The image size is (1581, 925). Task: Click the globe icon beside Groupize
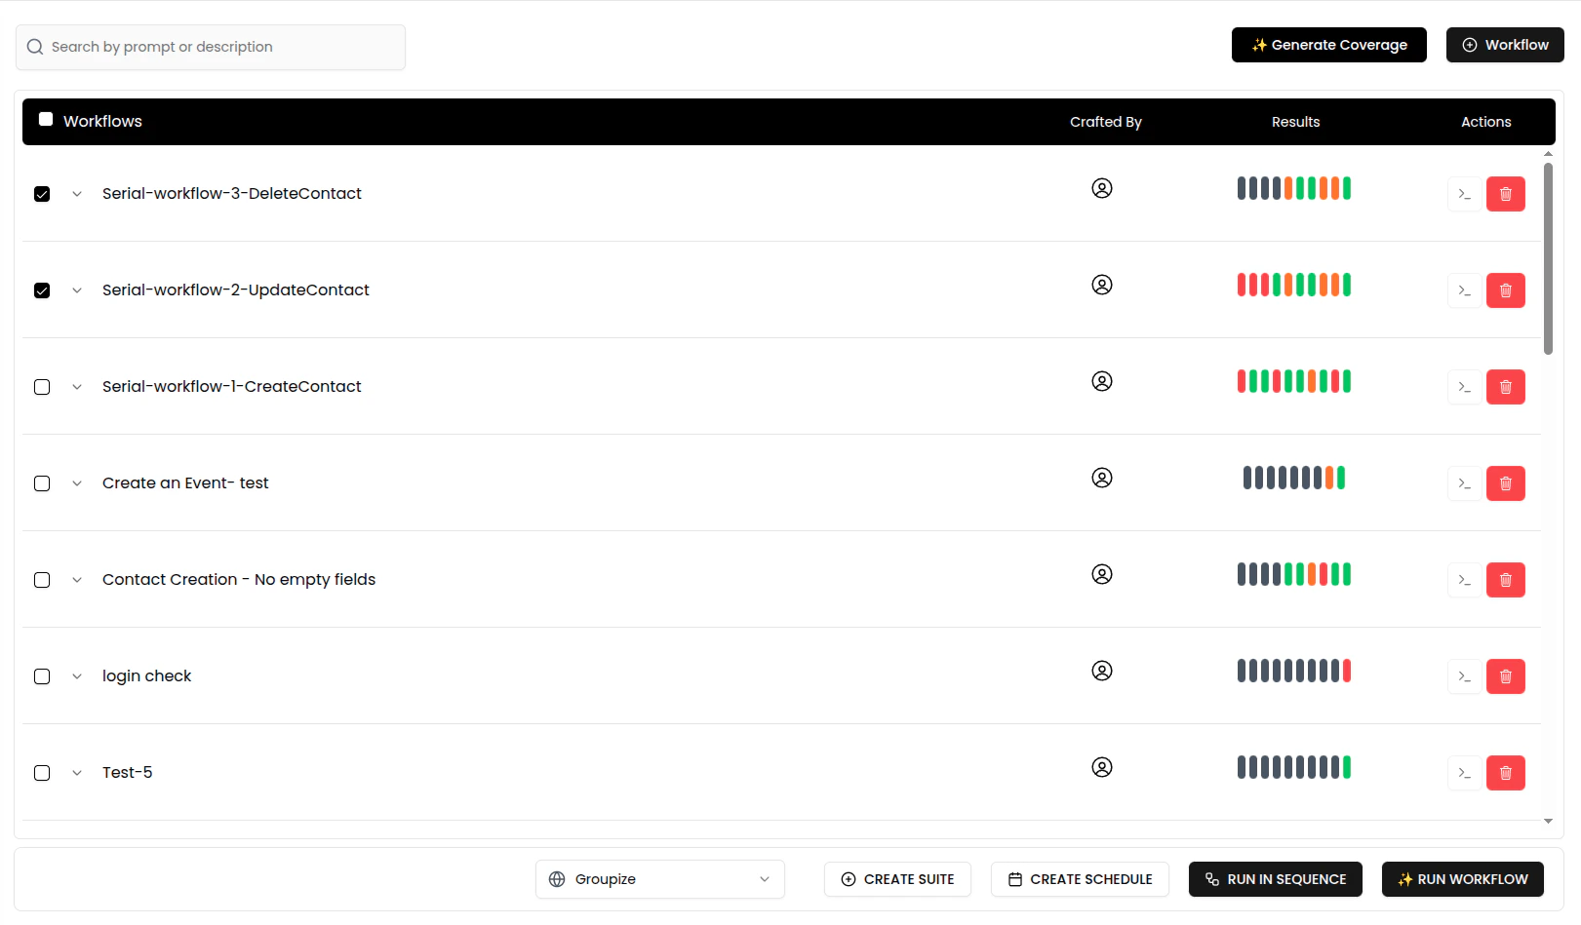(x=557, y=878)
